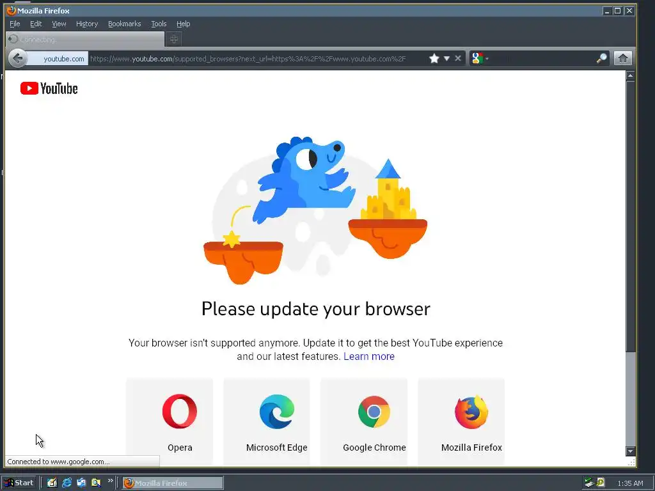This screenshot has width=655, height=491.
Task: Click the page scrollbar up arrow
Action: 630,75
